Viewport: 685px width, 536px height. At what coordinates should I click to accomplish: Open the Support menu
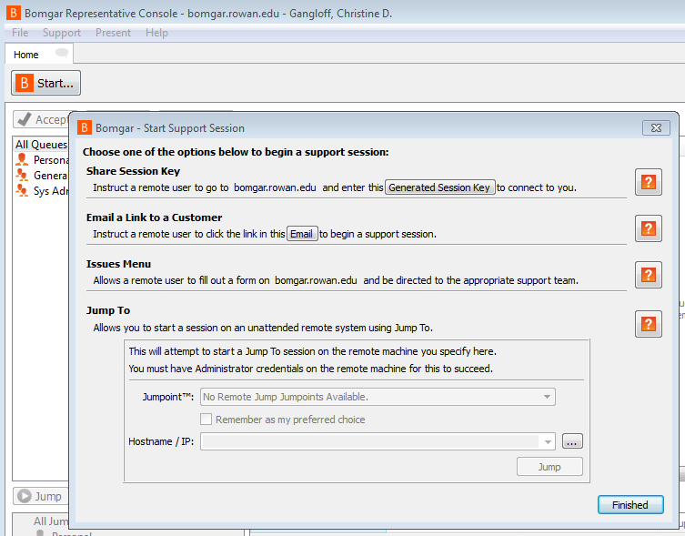[x=62, y=33]
